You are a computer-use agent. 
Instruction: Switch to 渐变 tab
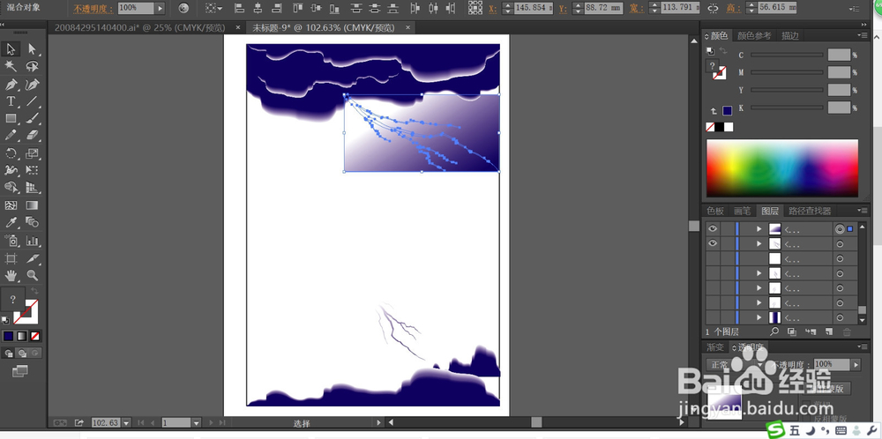click(715, 347)
